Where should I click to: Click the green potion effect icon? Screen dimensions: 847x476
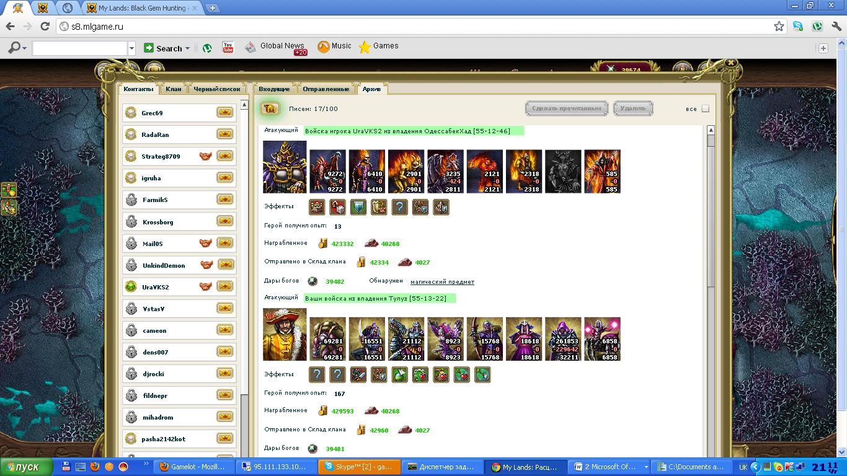(399, 374)
